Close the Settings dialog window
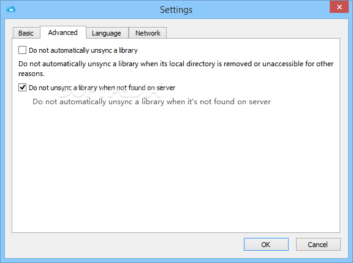This screenshot has width=353, height=263. pos(339,7)
